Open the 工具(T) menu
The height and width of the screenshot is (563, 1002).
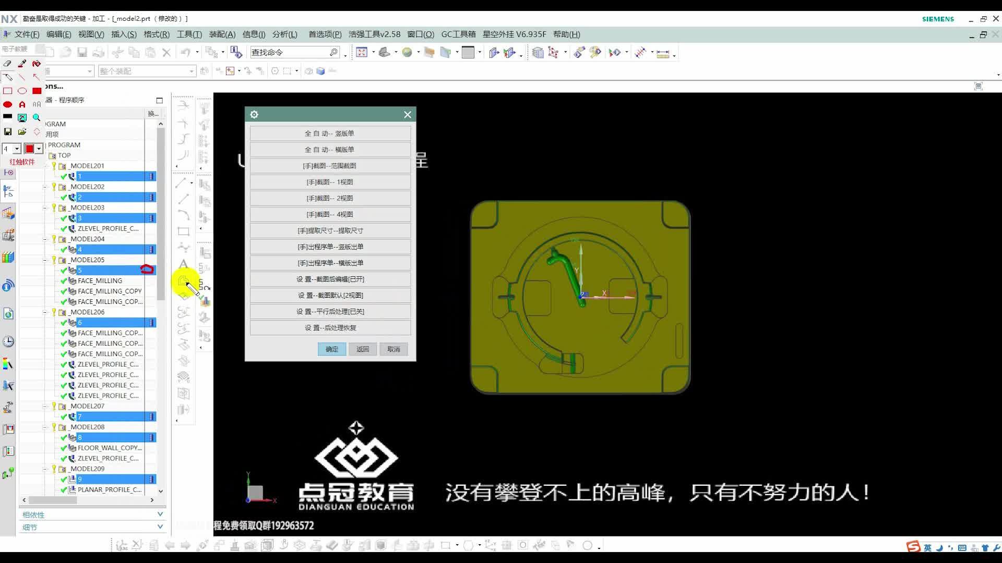[189, 34]
